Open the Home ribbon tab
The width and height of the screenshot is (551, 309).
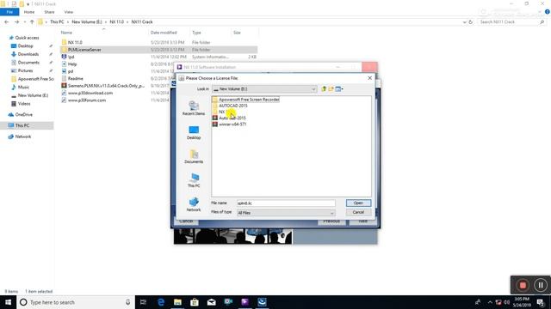(x=29, y=12)
